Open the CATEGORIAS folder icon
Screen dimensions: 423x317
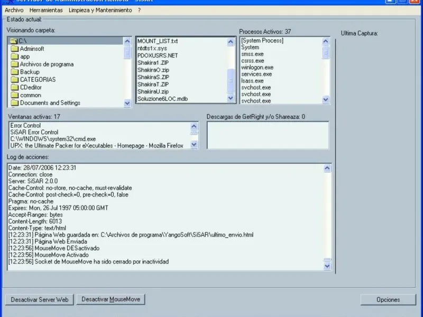click(15, 80)
